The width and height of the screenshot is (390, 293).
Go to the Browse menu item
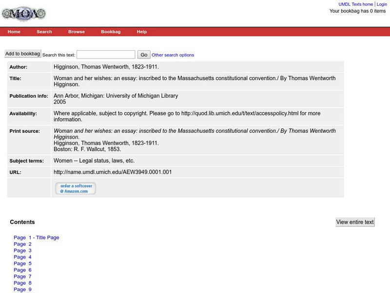click(77, 32)
